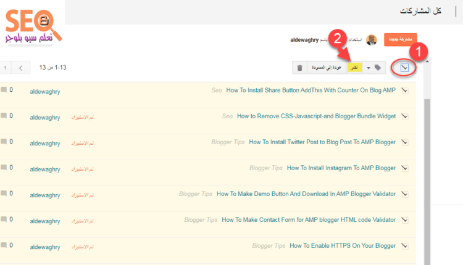This screenshot has height=265, width=463.
Task: Click the yellow publish button
Action: [x=354, y=68]
